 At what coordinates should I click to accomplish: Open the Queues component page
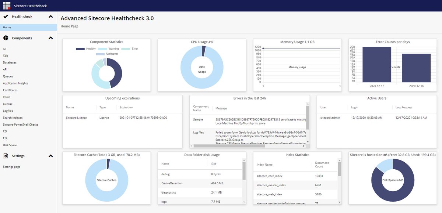(8, 76)
